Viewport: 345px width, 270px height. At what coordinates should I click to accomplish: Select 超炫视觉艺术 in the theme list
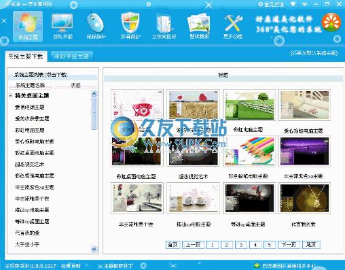coord(29,165)
